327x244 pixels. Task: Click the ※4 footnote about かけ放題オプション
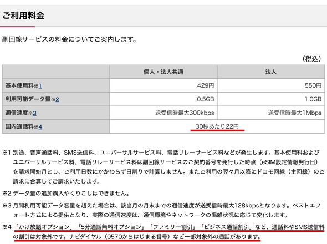click(x=163, y=232)
